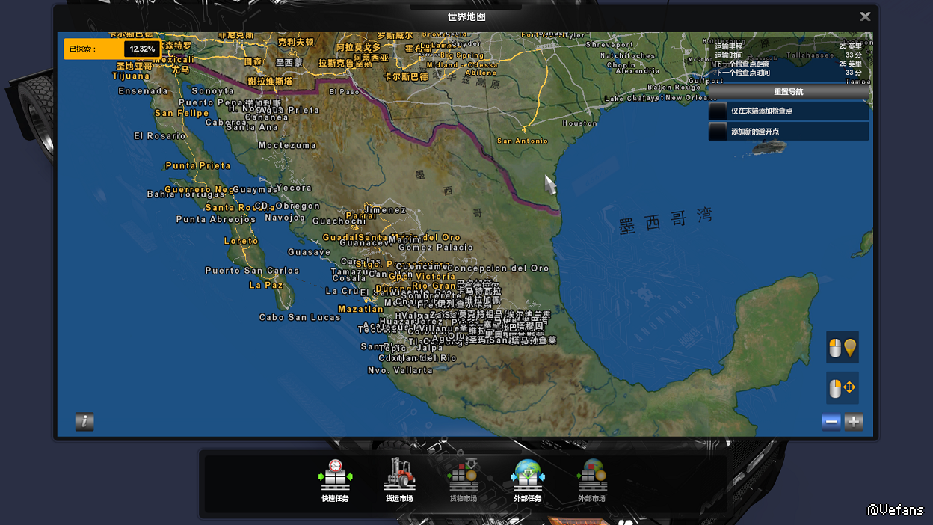Image resolution: width=933 pixels, height=525 pixels.
Task: Toggle 仅在末端添加检查点 checkbox
Action: tap(718, 111)
